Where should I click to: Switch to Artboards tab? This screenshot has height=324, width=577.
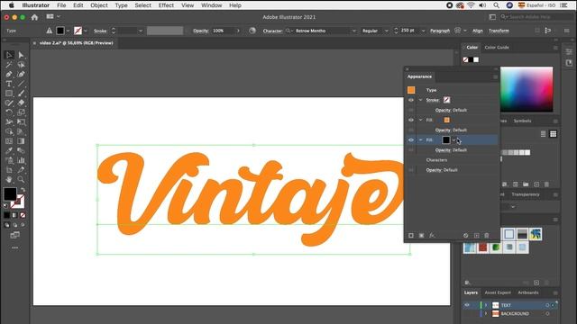click(x=528, y=292)
